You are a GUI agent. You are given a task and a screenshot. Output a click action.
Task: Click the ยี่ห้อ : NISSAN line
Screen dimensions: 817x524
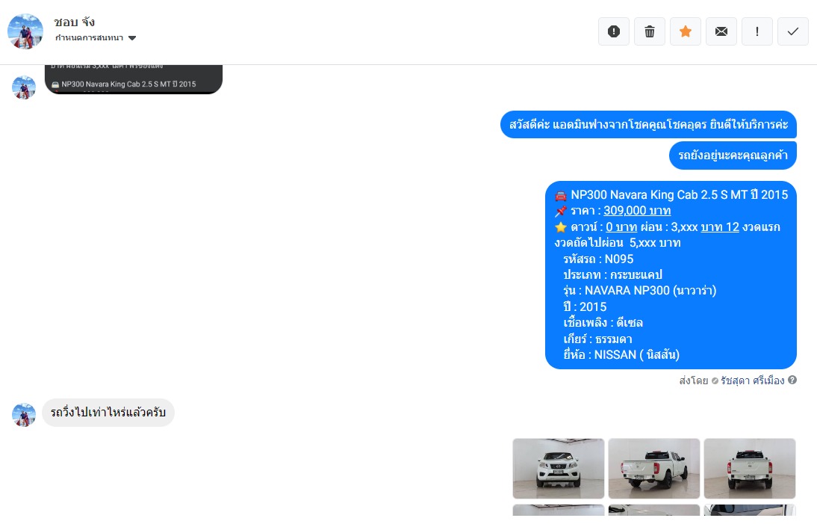coord(621,355)
